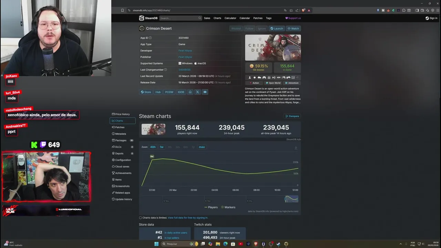Click the Crimson Desert app icon beside title

142,28
